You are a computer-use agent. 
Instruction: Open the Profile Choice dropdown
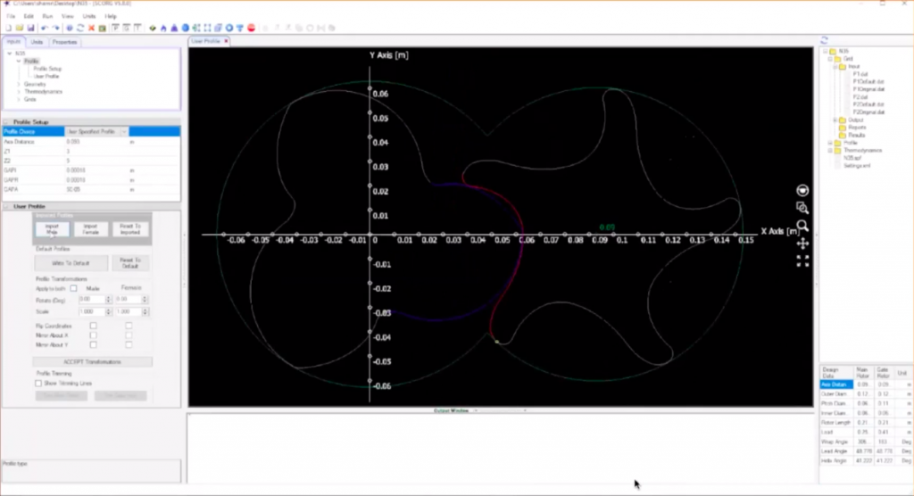123,132
